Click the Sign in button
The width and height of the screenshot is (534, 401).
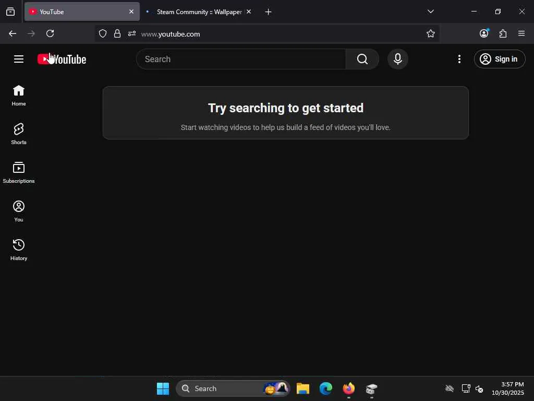[500, 59]
